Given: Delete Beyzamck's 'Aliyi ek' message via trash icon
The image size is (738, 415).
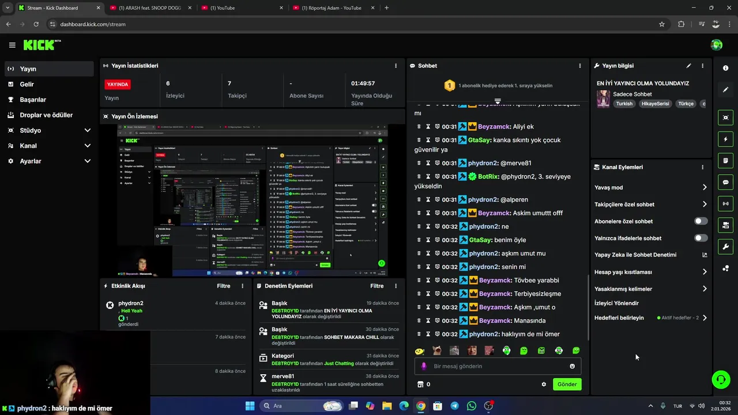Looking at the screenshot, I should pos(419,126).
